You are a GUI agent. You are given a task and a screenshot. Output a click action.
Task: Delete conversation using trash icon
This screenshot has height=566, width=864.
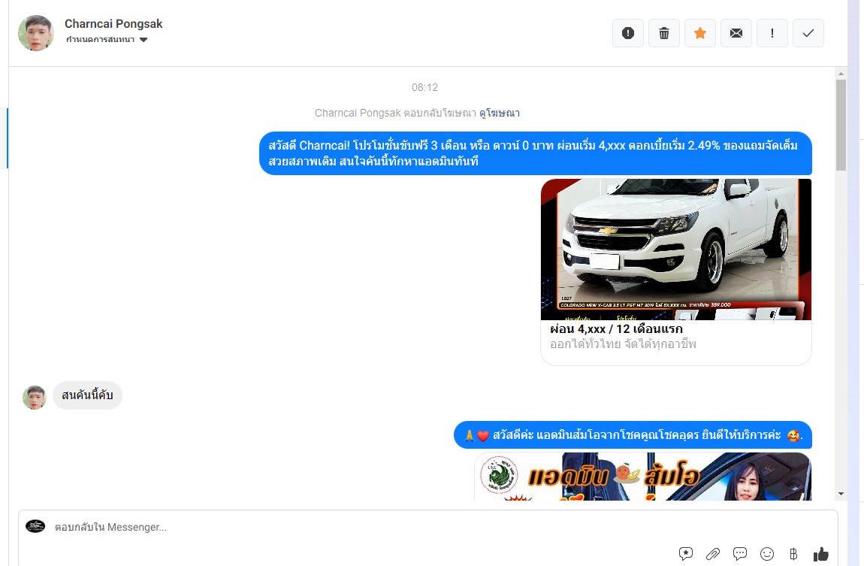coord(664,33)
